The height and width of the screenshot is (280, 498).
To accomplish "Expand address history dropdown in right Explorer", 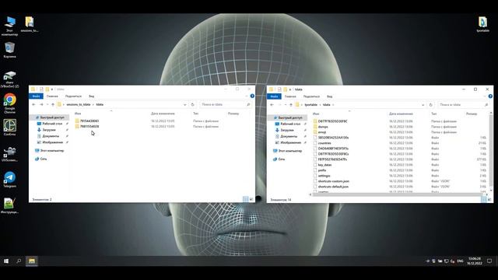I will 423,105.
